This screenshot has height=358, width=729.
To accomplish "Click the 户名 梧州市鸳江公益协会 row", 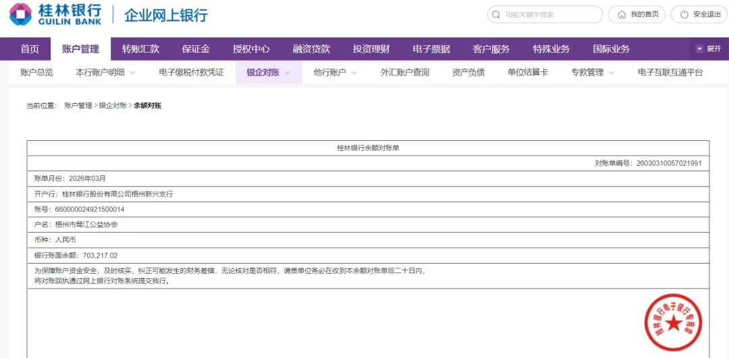I will coord(369,225).
